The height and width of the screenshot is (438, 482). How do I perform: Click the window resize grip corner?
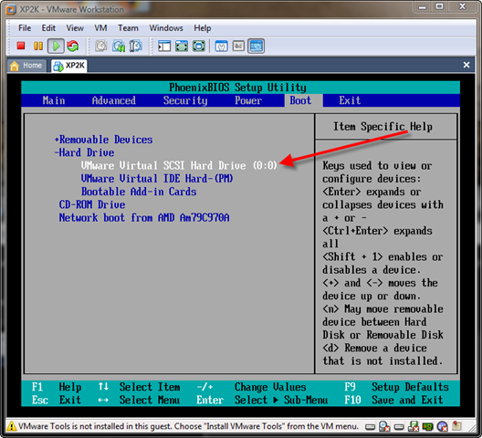coord(472,428)
